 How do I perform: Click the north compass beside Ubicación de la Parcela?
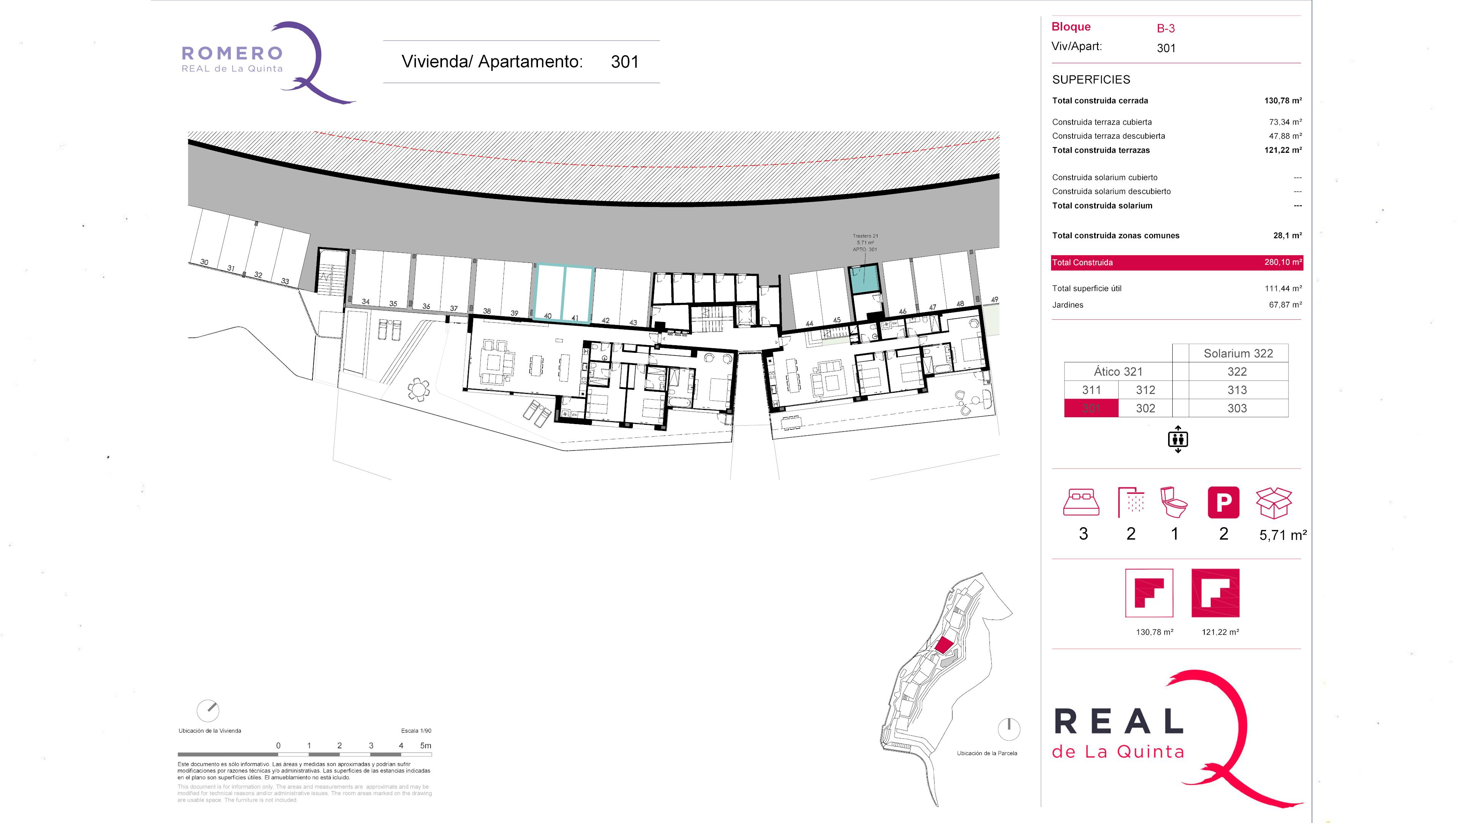click(x=1008, y=729)
